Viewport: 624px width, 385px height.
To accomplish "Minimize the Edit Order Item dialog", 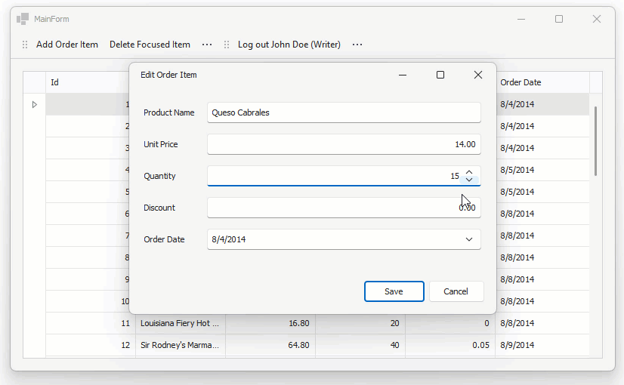I will tap(403, 75).
